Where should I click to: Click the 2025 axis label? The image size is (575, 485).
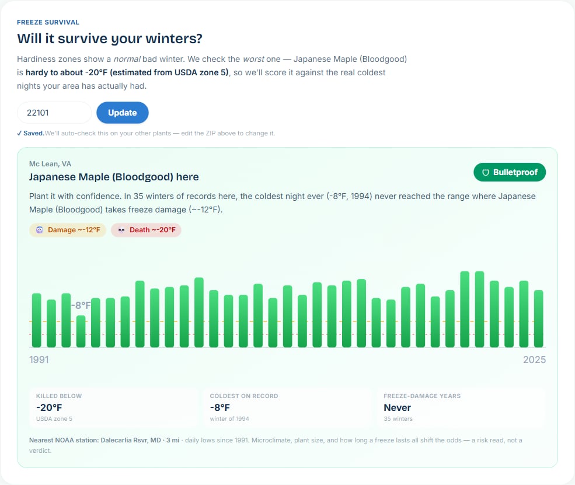534,360
